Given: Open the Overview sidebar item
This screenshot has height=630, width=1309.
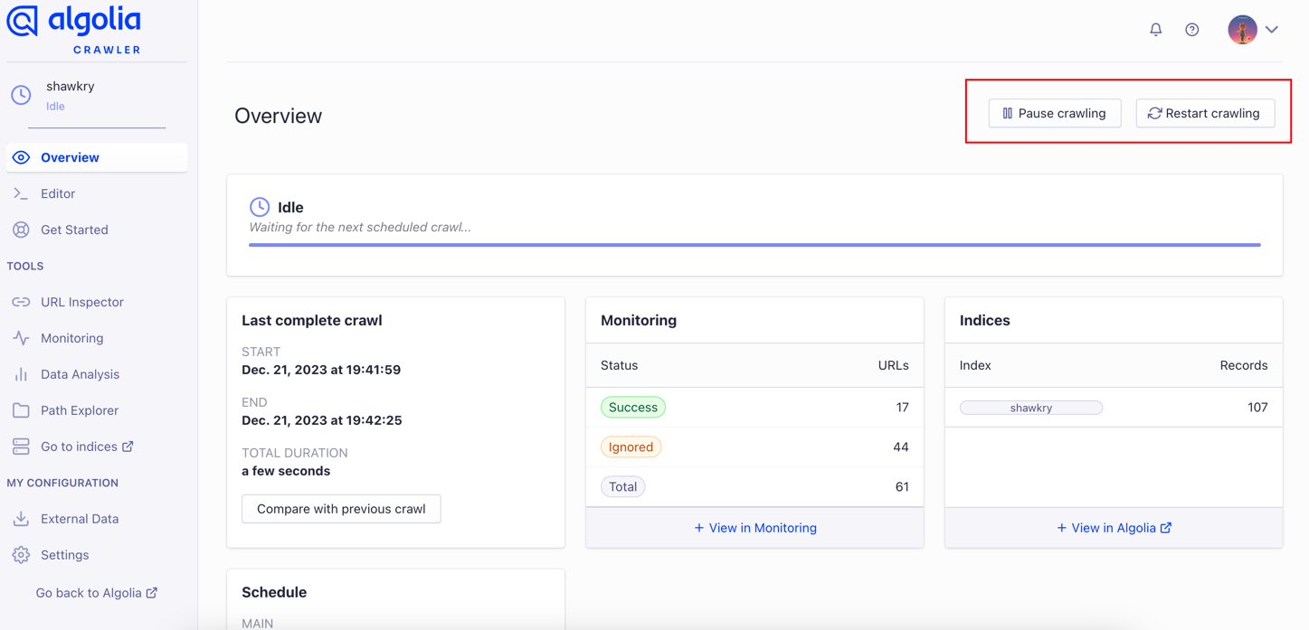Looking at the screenshot, I should [97, 157].
